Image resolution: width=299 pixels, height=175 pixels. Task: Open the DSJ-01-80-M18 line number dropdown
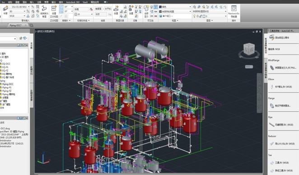(28, 7)
